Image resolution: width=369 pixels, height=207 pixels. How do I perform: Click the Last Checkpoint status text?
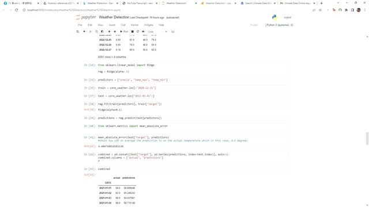tap(147, 18)
